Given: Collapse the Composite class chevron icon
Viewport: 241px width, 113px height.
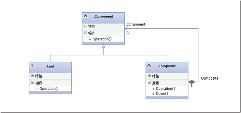Looking at the screenshot, I should pos(149,66).
